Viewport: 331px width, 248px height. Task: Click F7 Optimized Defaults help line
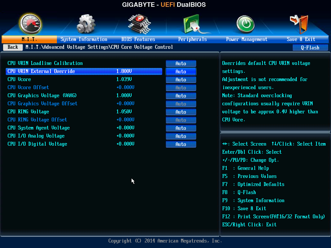(253, 184)
